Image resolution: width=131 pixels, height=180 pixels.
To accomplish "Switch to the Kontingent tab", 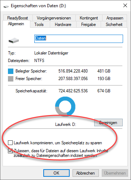I will 89,18.
